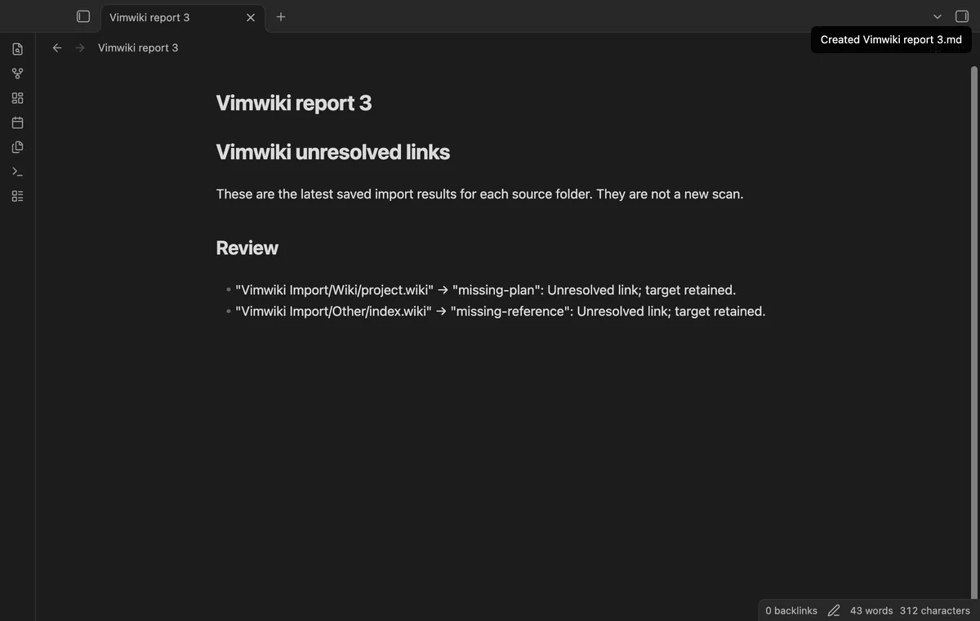This screenshot has height=621, width=980.
Task: Click 0 backlinks in the status bar
Action: coord(791,610)
